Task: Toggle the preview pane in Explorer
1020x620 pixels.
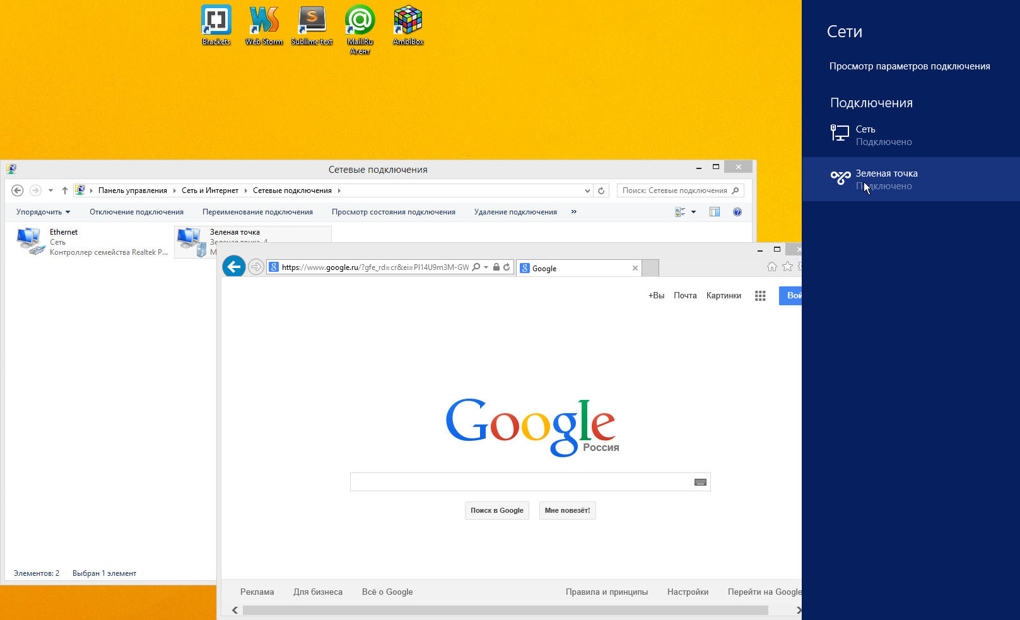Action: (x=715, y=212)
